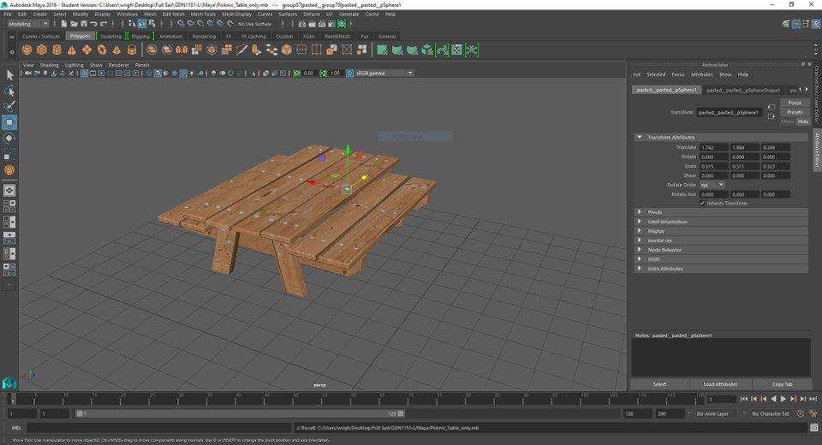Expand the Node Behavior section
This screenshot has width=822, height=445.
coord(721,250)
